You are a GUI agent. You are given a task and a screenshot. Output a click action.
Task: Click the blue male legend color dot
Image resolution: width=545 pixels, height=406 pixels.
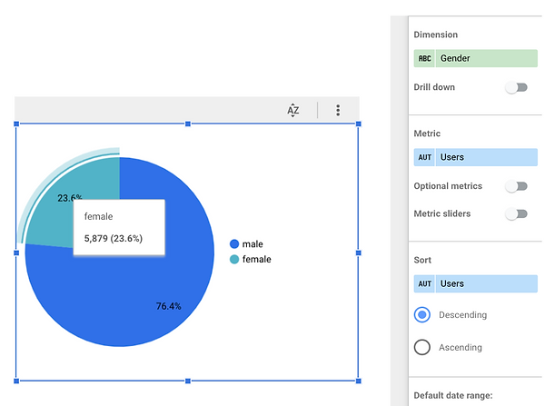click(x=234, y=244)
